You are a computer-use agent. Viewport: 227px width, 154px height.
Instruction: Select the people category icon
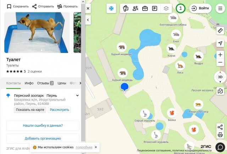point(135,8)
